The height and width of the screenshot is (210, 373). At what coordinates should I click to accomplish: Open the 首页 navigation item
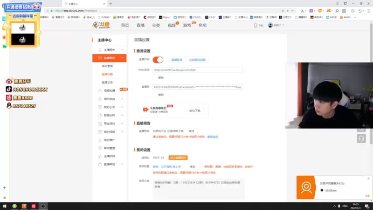point(125,25)
